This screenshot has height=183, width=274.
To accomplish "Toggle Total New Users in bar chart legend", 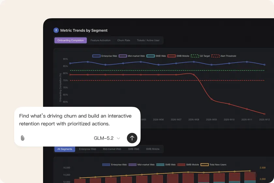I will point(213,165).
